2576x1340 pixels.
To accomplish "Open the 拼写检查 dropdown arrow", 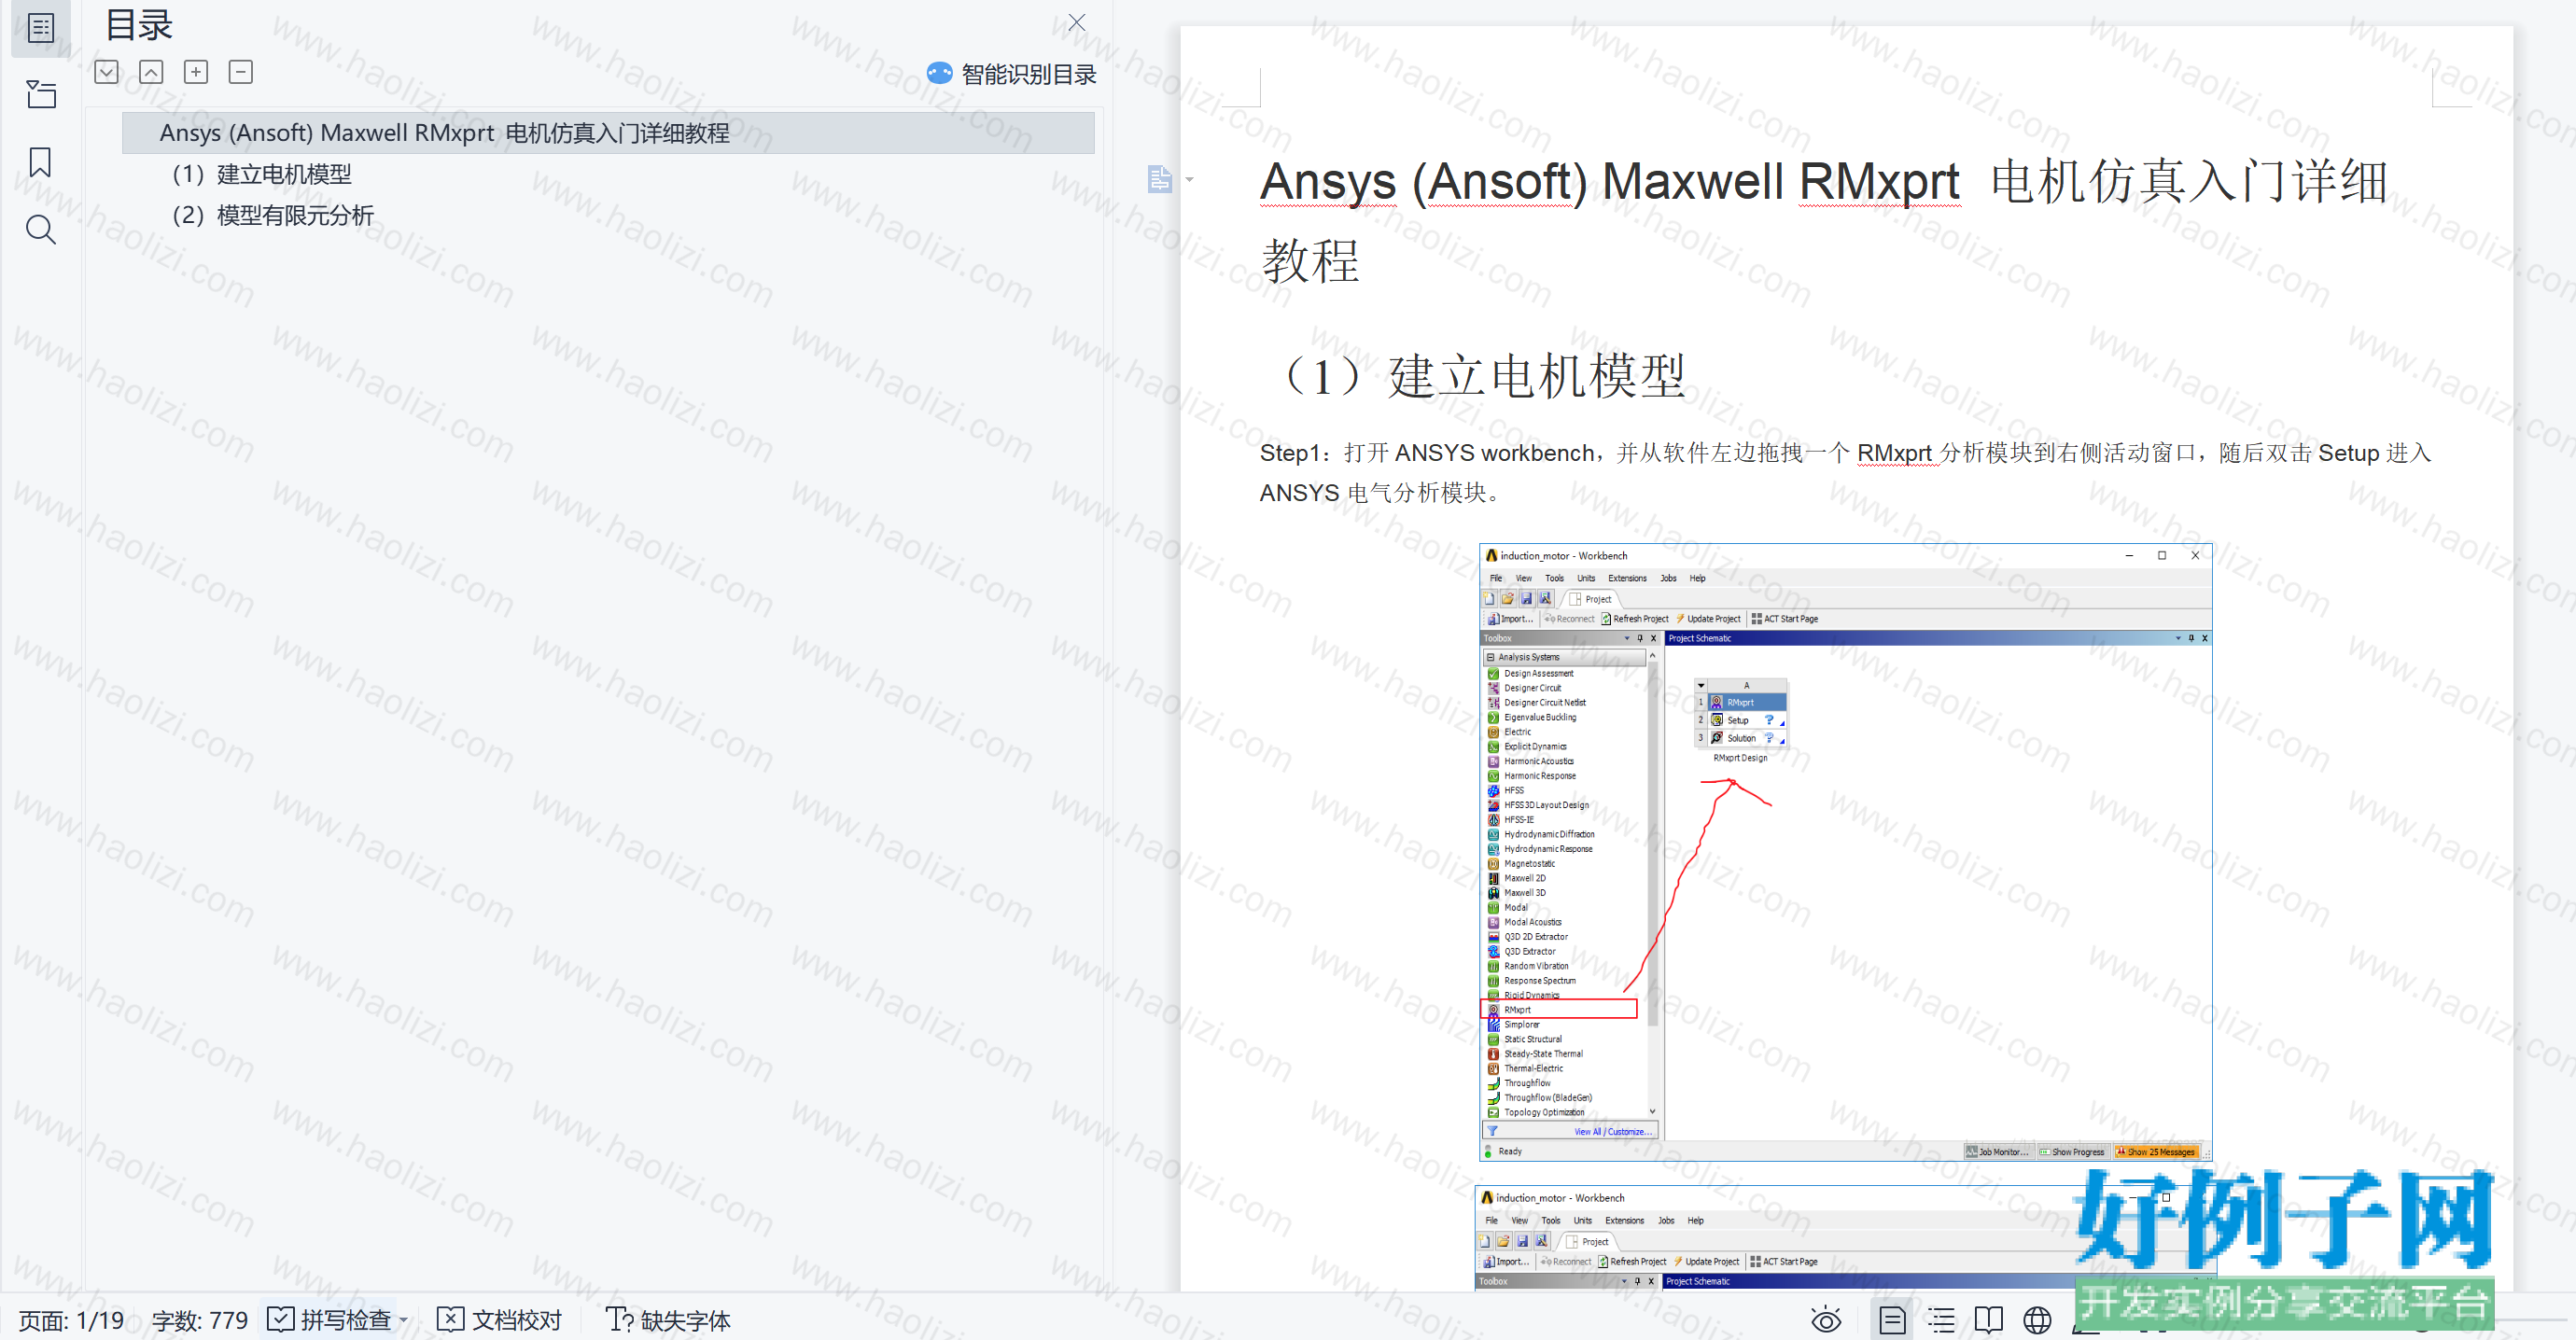I will click(x=404, y=1321).
